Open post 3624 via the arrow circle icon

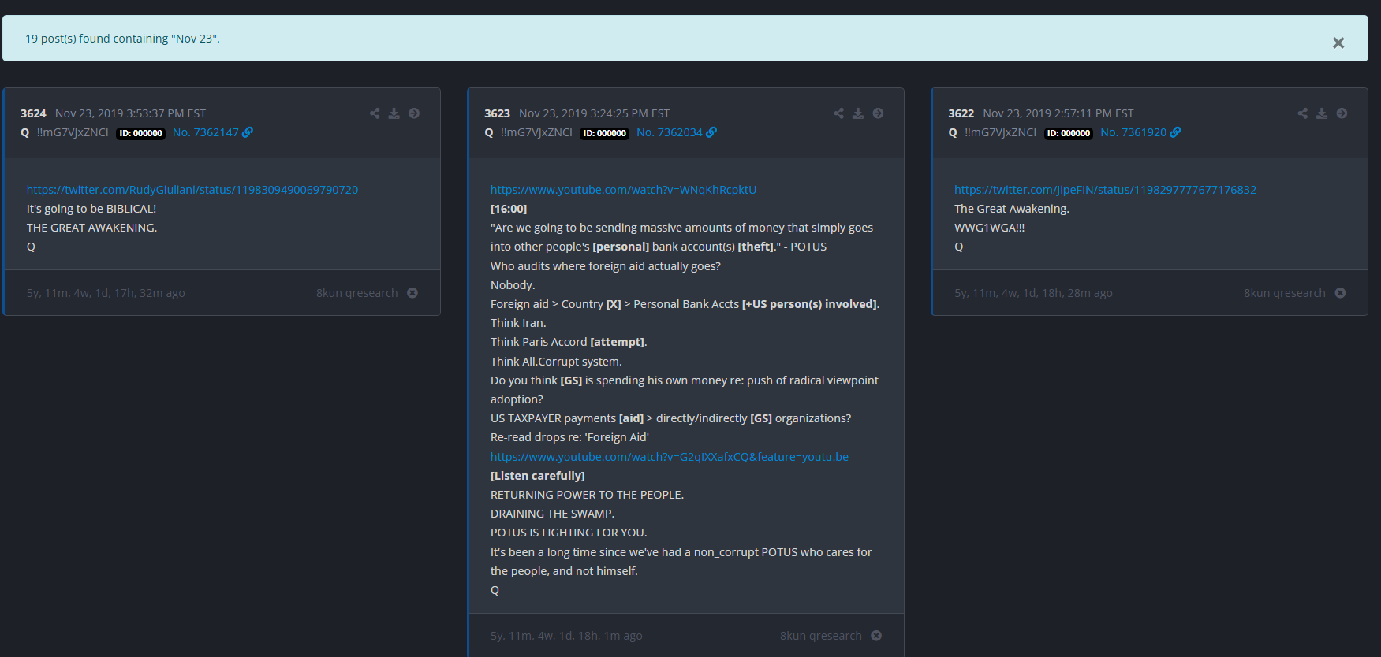click(x=414, y=113)
